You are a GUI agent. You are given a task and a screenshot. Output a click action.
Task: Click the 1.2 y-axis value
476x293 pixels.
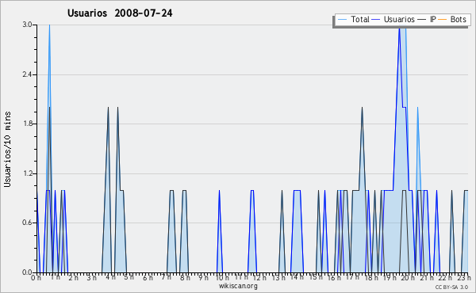27,173
